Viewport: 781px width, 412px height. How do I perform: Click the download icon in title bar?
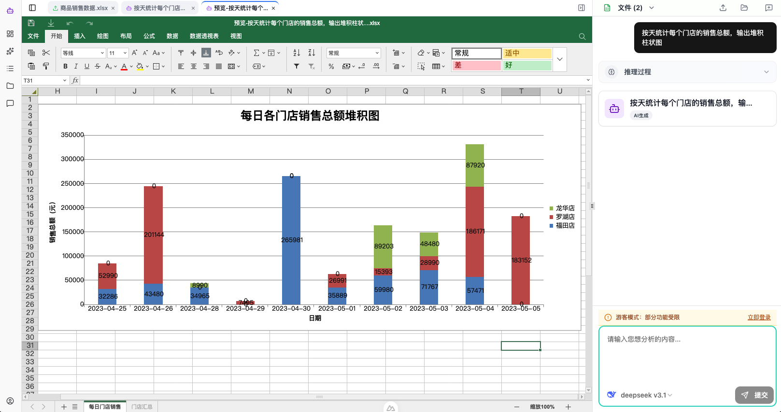(51, 23)
